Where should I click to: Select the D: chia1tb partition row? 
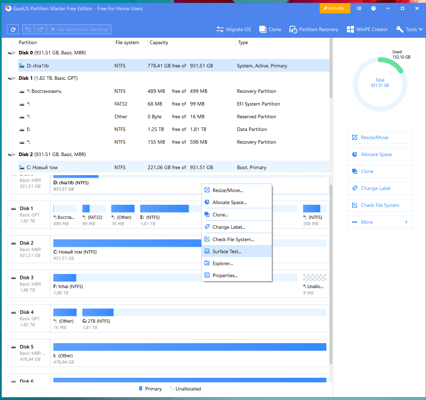click(x=173, y=66)
